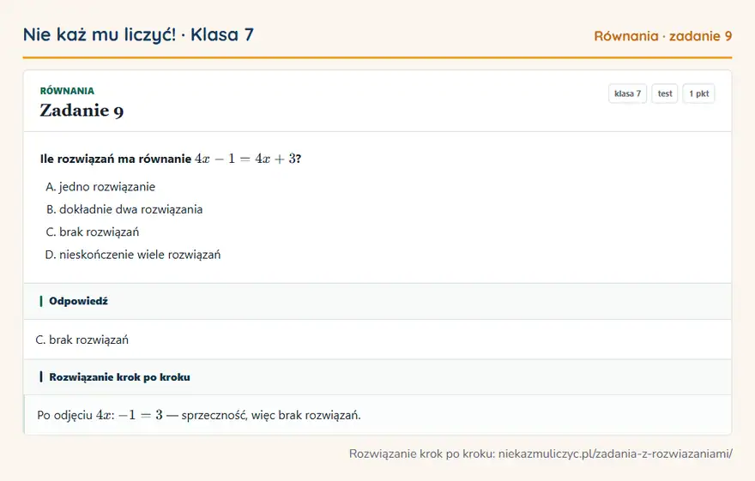Click the '1 pkt' tag badge

point(698,93)
